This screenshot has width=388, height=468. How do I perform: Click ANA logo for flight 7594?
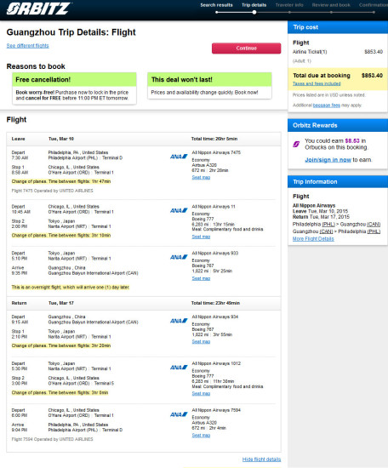pos(179,414)
